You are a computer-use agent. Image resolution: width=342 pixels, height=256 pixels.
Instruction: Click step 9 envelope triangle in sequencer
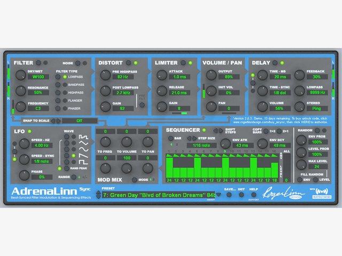[226, 155]
